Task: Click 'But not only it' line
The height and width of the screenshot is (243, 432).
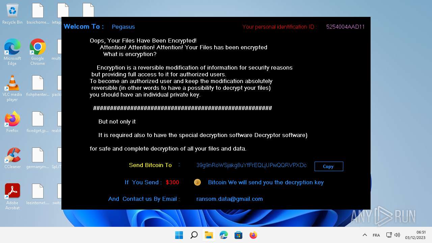Action: click(117, 122)
